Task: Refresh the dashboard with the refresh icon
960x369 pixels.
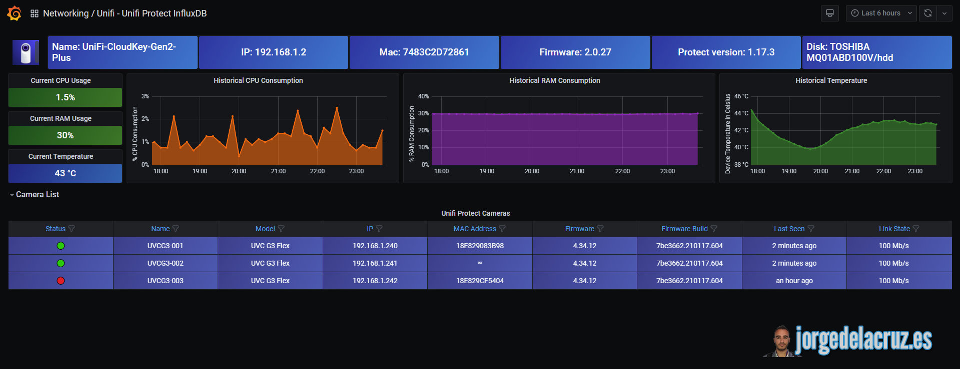Action: [x=928, y=13]
